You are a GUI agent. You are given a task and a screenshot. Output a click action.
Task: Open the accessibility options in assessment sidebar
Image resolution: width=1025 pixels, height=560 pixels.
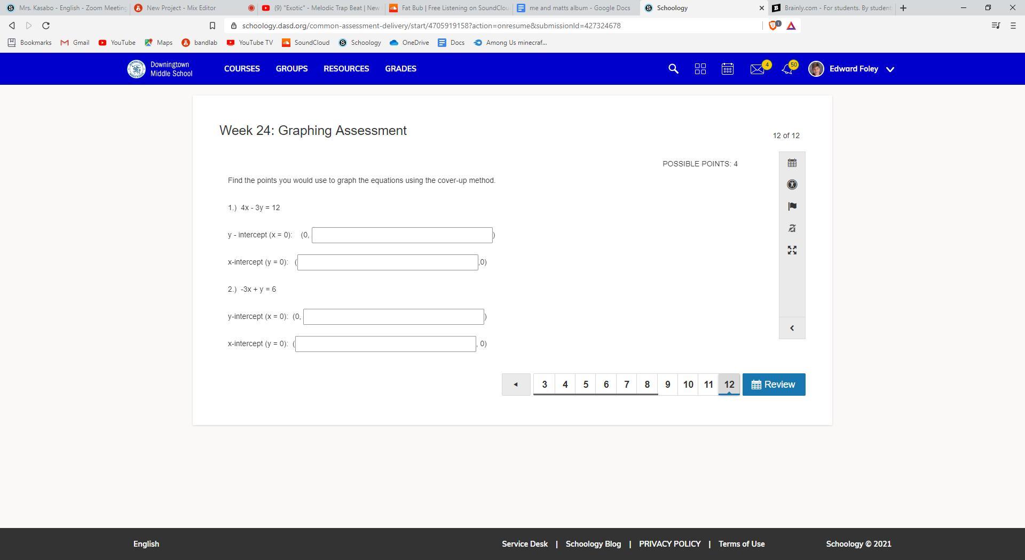[x=792, y=185]
